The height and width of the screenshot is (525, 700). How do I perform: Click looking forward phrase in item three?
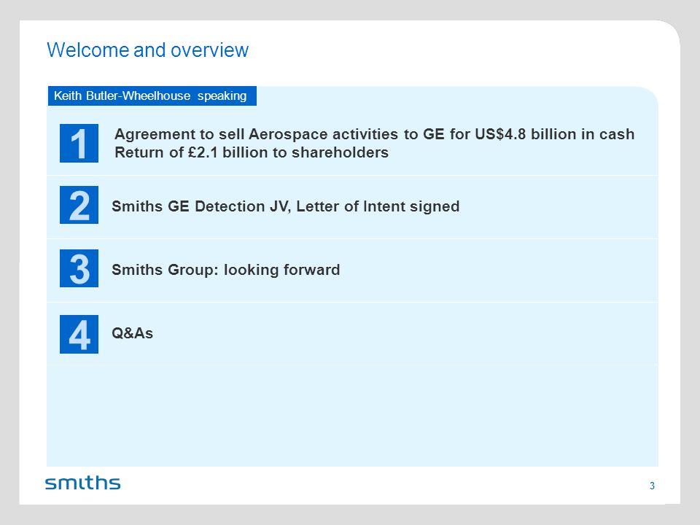pyautogui.click(x=281, y=270)
